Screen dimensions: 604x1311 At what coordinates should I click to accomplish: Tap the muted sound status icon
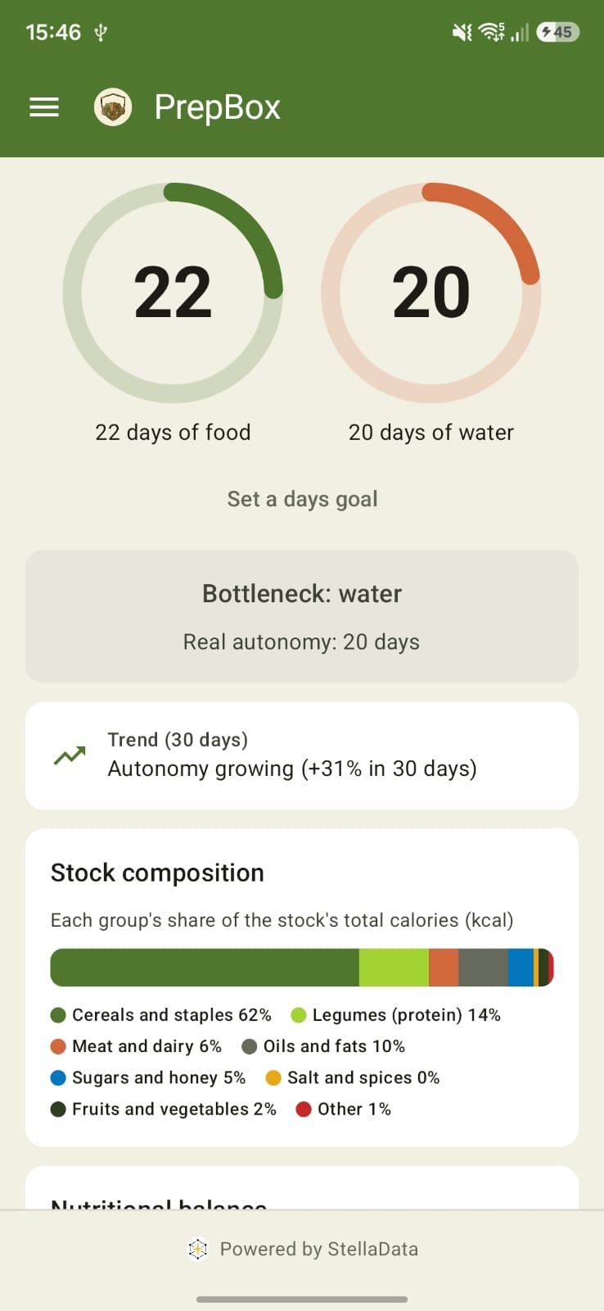click(462, 32)
